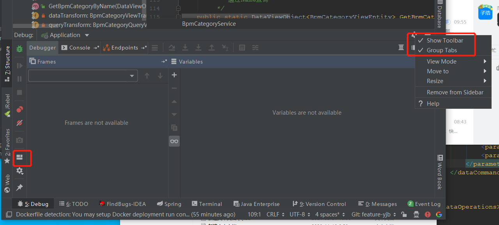Click the Run to Cursor icon
The width and height of the screenshot is (499, 225).
tap(225, 48)
